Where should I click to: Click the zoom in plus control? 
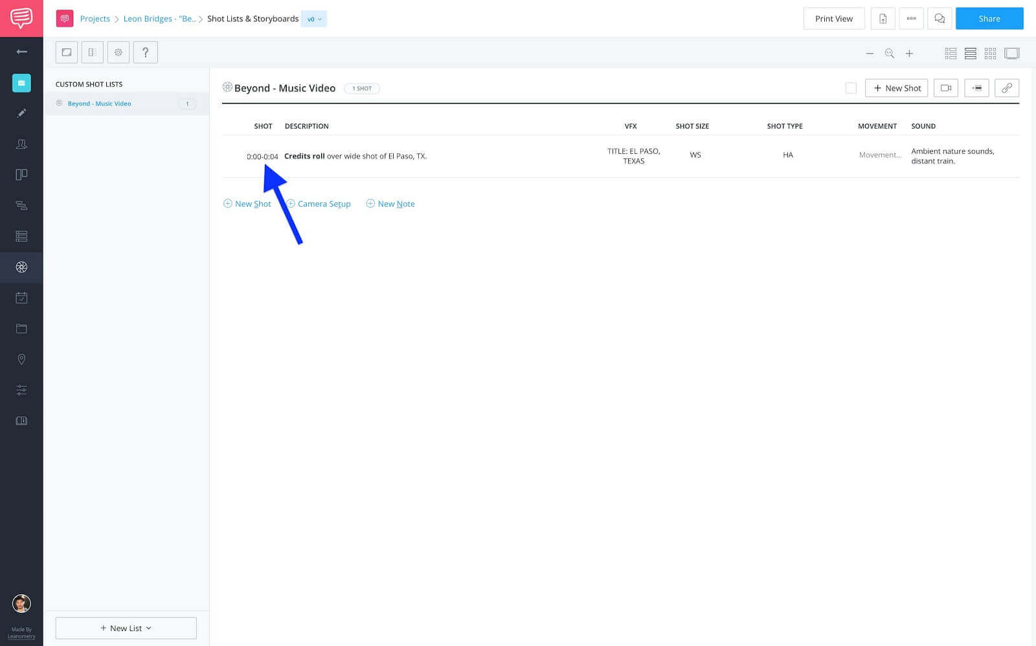click(909, 54)
